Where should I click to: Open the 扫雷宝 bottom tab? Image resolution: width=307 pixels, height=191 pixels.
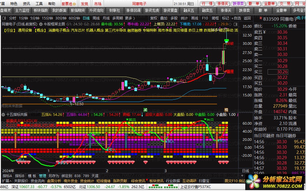(204, 181)
